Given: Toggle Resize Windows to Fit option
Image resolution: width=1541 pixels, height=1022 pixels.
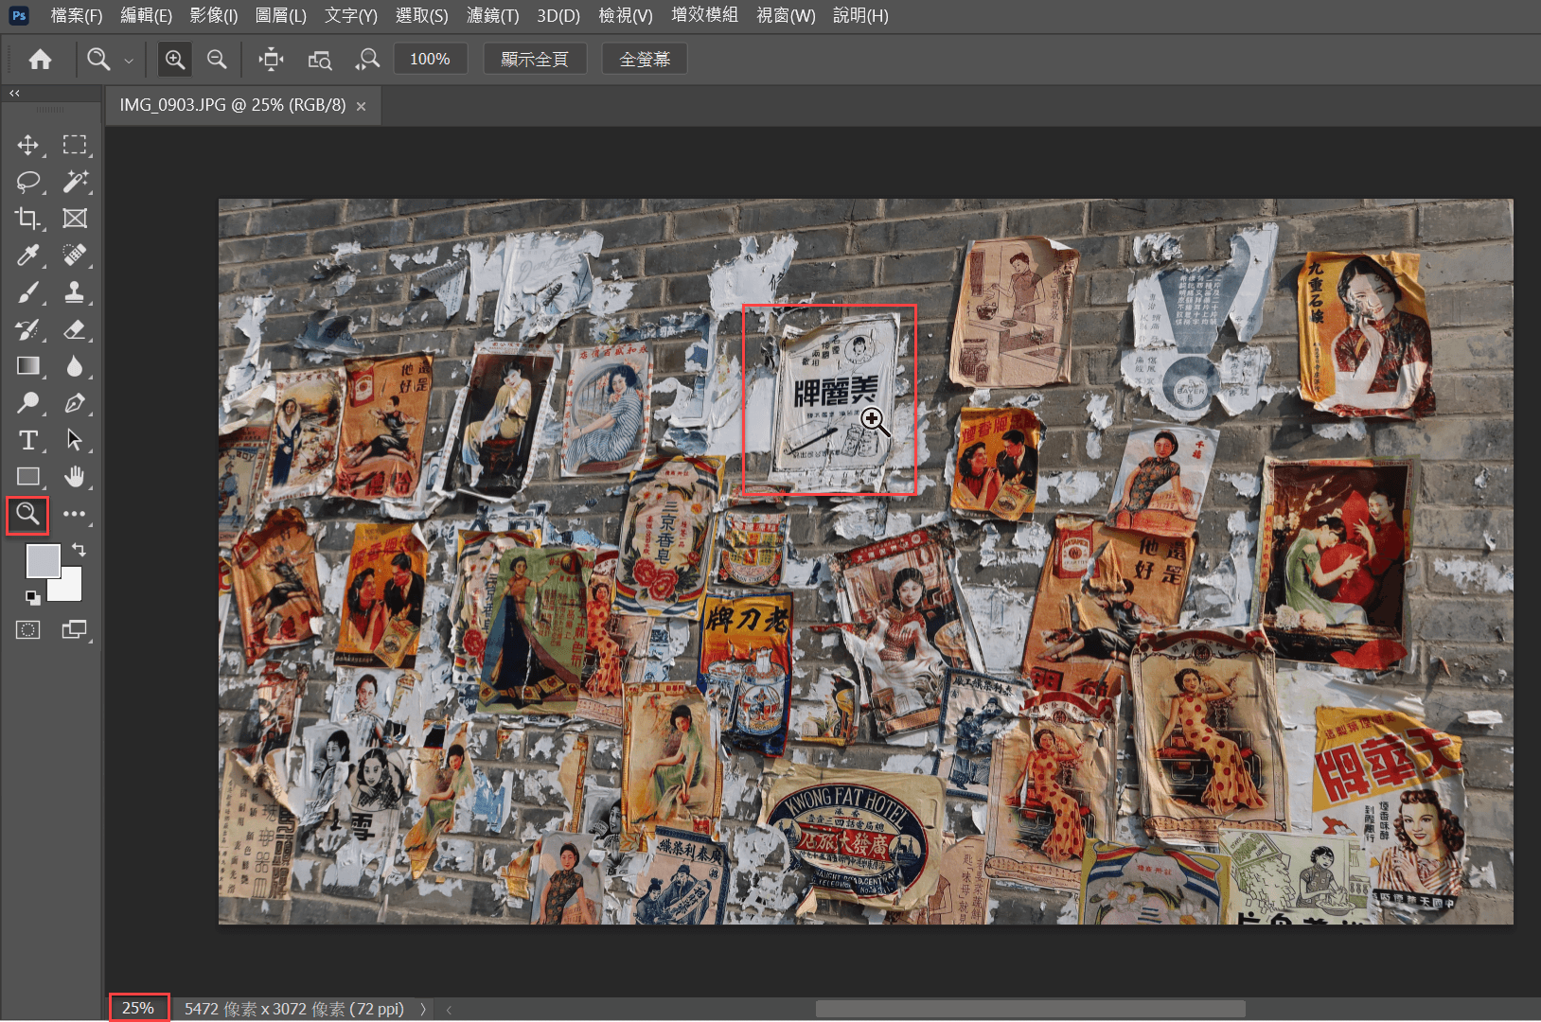Looking at the screenshot, I should pyautogui.click(x=272, y=60).
